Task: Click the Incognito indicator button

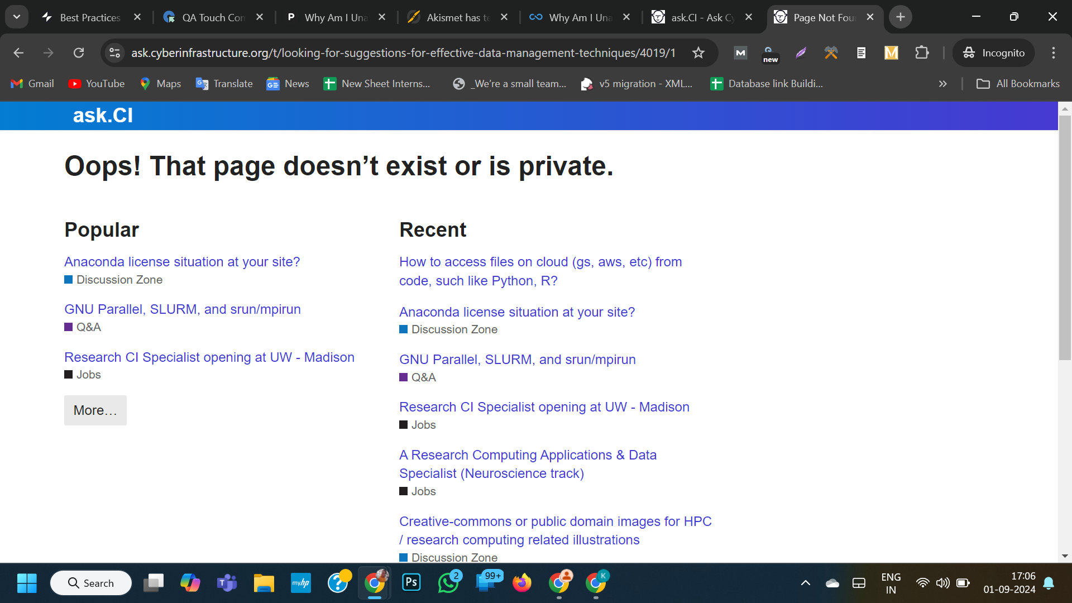Action: click(x=994, y=53)
